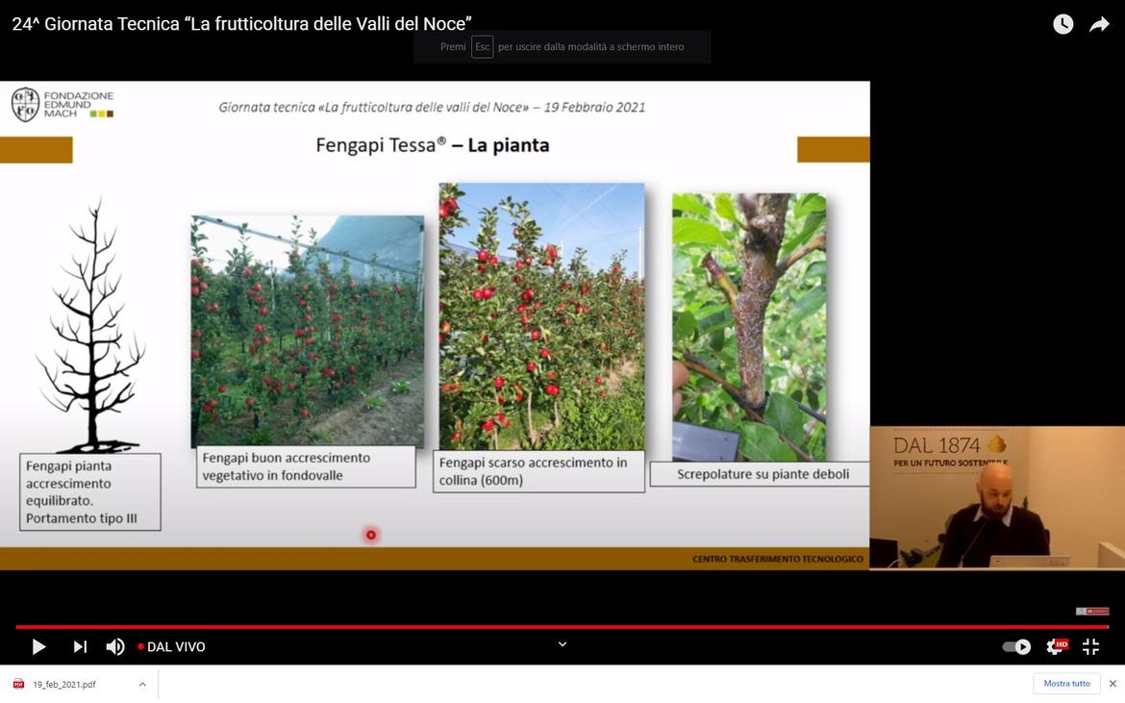Screen dimensions: 1125x703
Task: Close the downloads bar
Action: click(1112, 684)
